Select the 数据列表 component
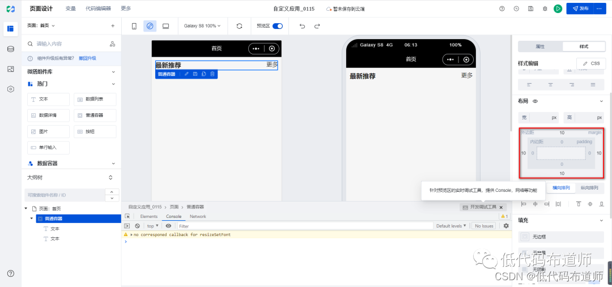 95,100
